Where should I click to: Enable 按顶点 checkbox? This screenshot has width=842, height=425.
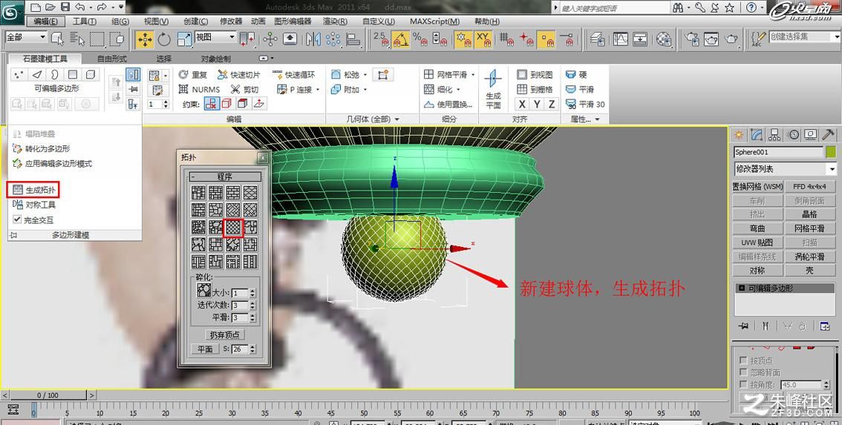(x=744, y=360)
